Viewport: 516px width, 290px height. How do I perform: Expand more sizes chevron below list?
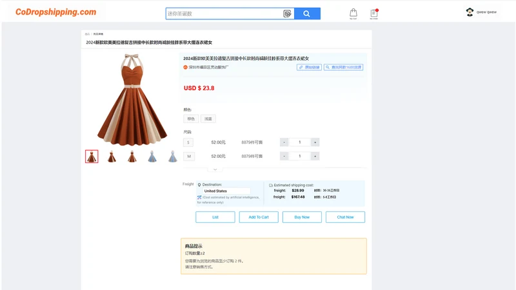pos(215,169)
